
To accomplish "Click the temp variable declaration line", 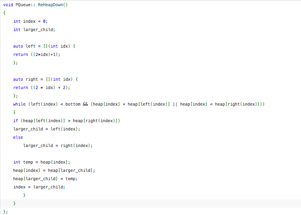I will (x=41, y=162).
